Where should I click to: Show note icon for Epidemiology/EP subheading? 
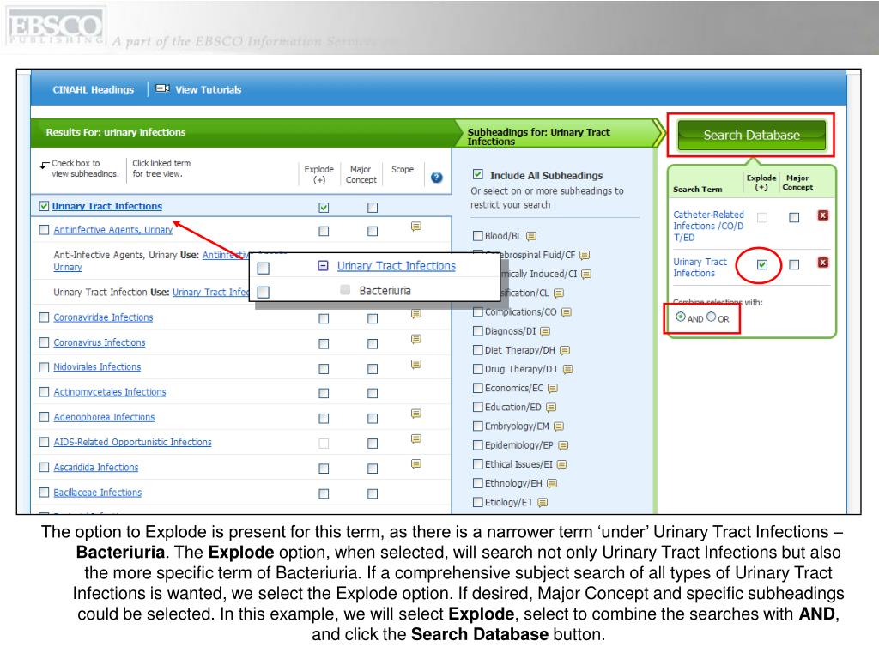(563, 445)
